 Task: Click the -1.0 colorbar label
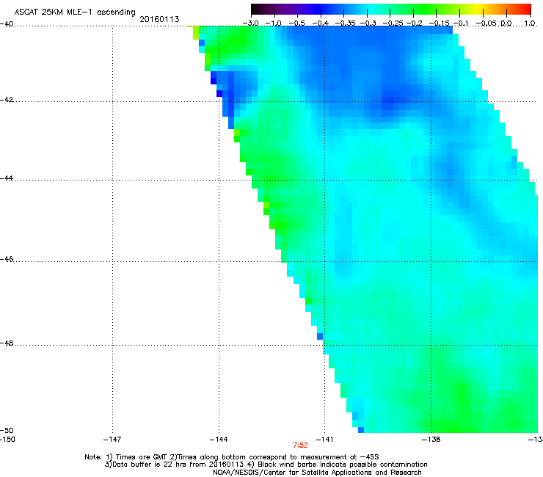click(x=273, y=23)
